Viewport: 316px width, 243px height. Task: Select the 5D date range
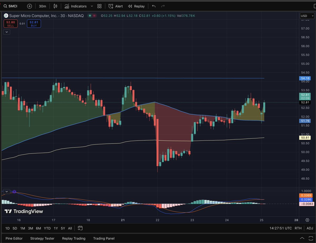[15, 228]
